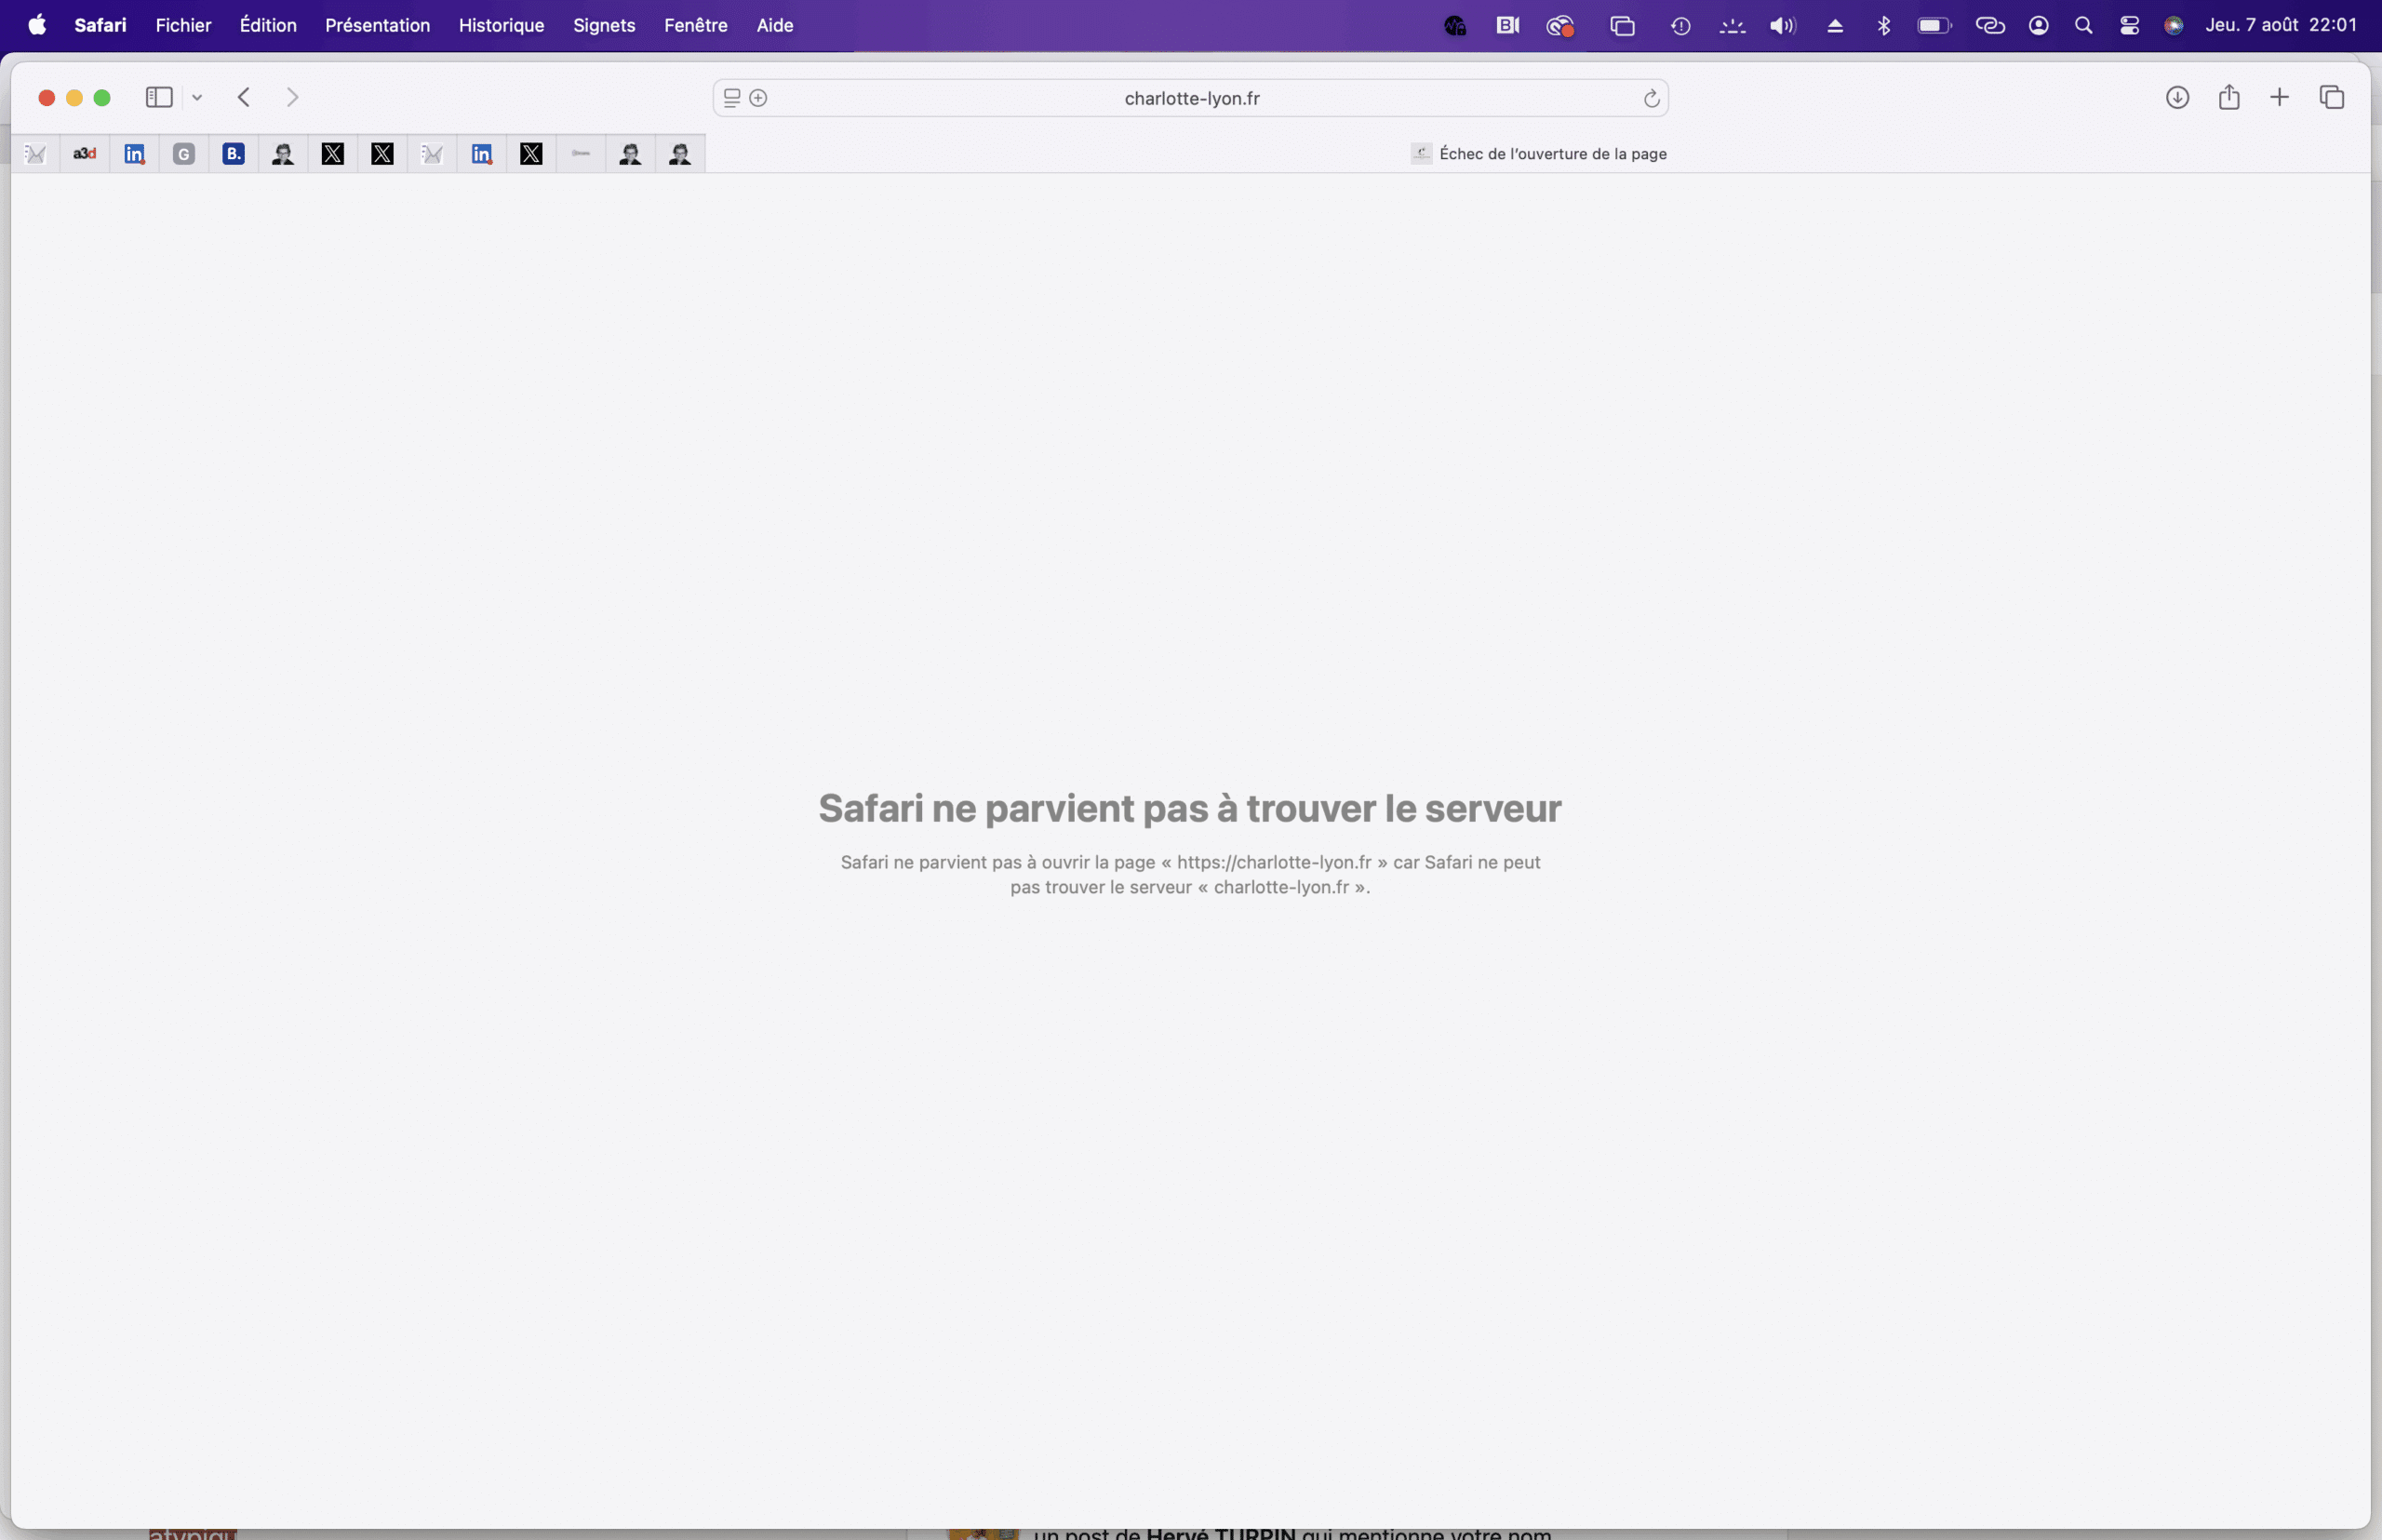This screenshot has height=1540, width=2382.
Task: Open the Édition menu
Action: click(x=268, y=25)
